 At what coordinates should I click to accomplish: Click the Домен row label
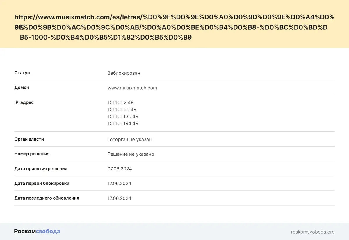coord(22,88)
